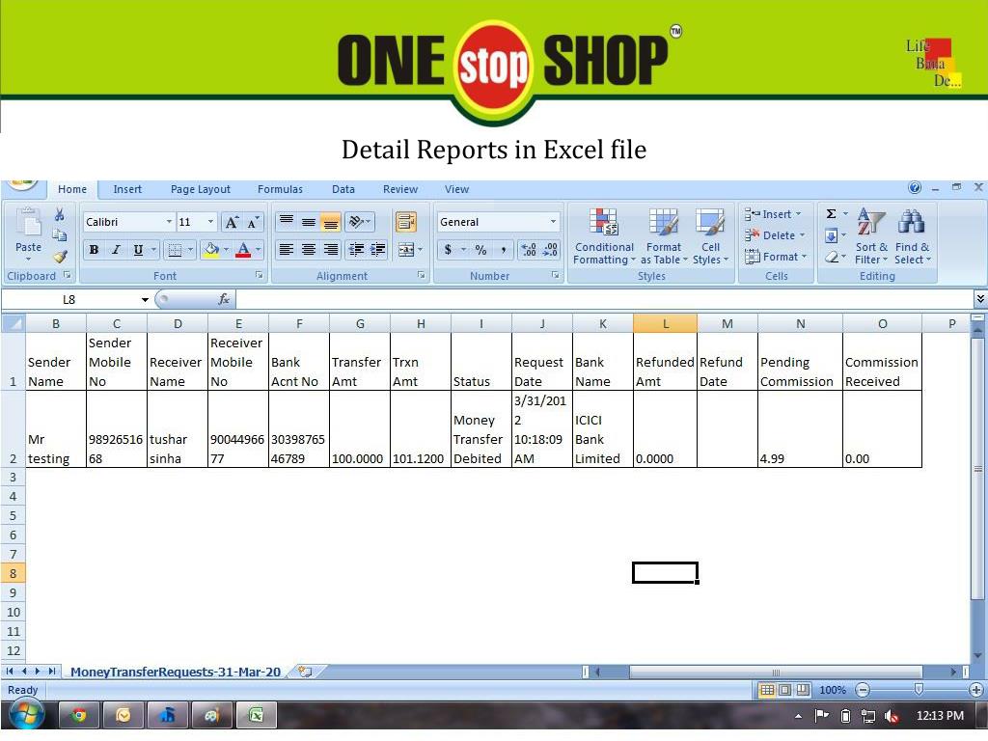Open Sort & Filter menu
The image size is (988, 741).
pos(871,237)
